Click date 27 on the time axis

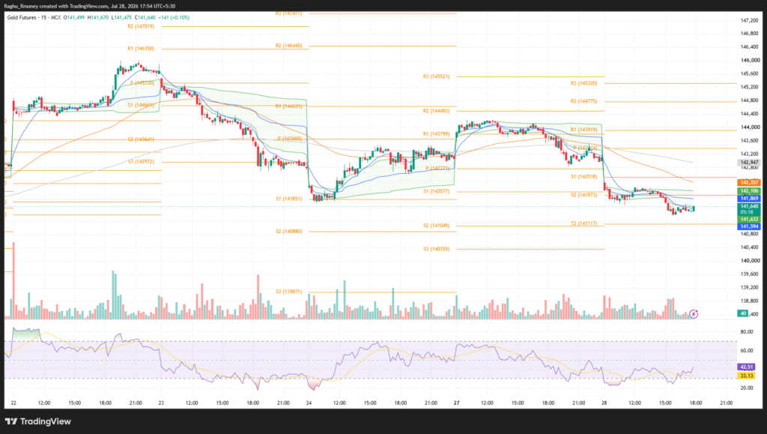456,403
